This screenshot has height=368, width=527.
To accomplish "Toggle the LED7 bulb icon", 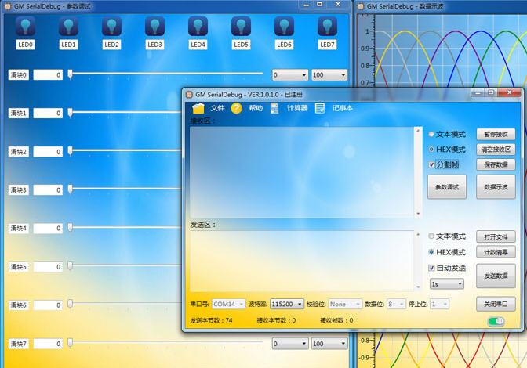I will click(327, 27).
